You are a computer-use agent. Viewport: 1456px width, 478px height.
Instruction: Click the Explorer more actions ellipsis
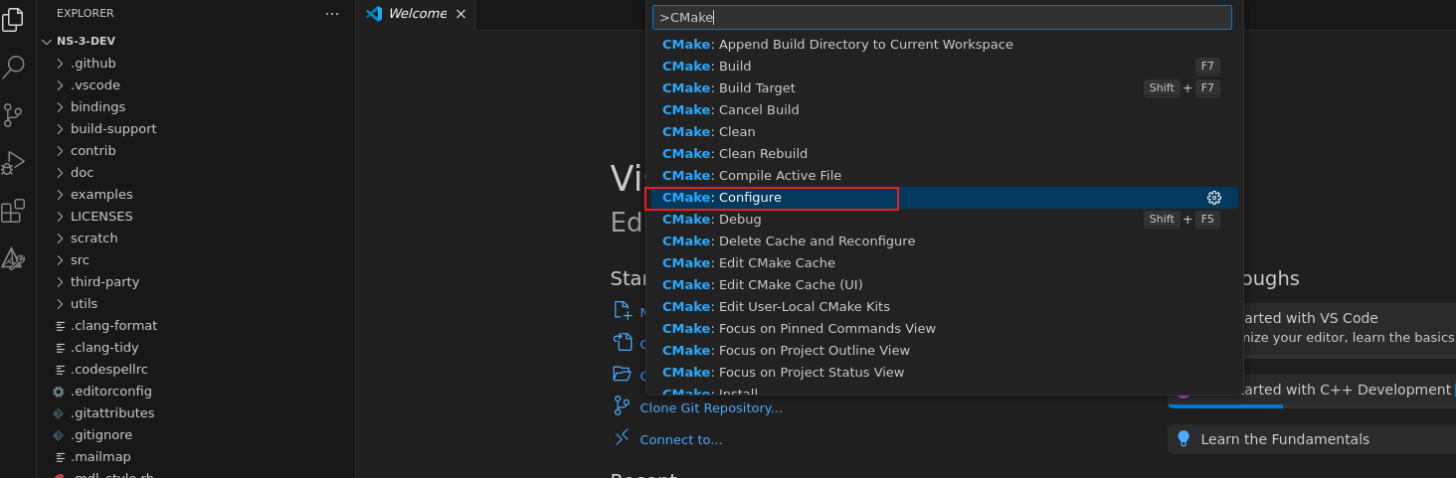point(332,13)
